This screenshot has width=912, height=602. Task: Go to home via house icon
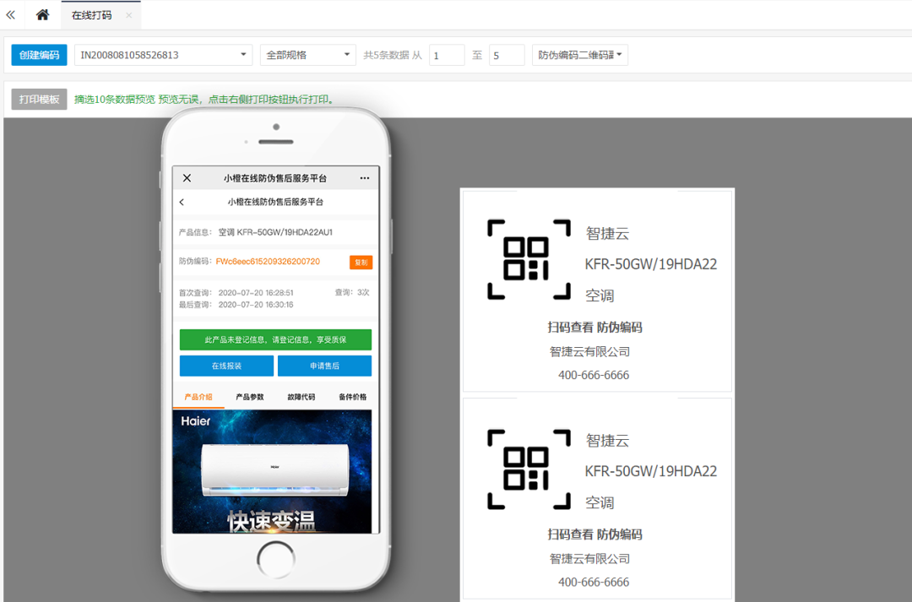point(42,15)
